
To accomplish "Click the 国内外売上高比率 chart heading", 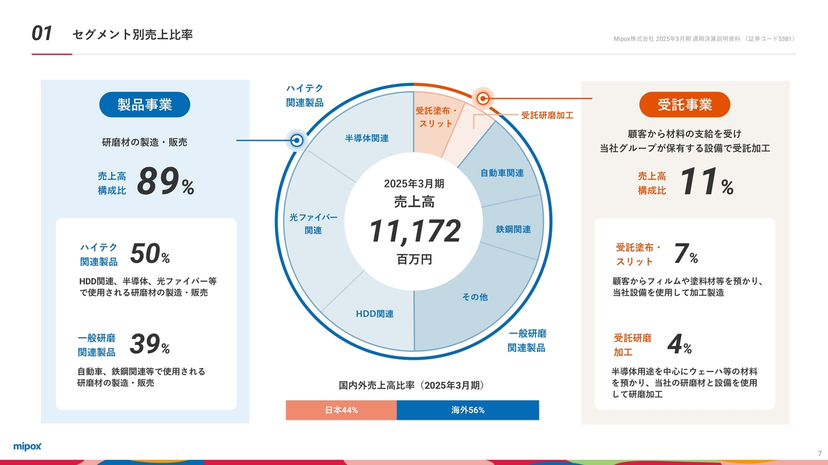I will pyautogui.click(x=412, y=385).
